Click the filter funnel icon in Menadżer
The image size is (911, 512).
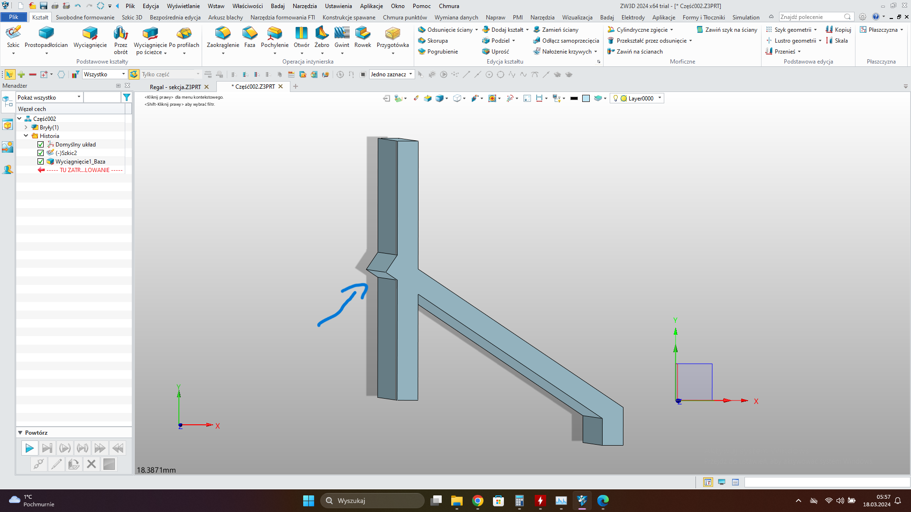tap(127, 97)
